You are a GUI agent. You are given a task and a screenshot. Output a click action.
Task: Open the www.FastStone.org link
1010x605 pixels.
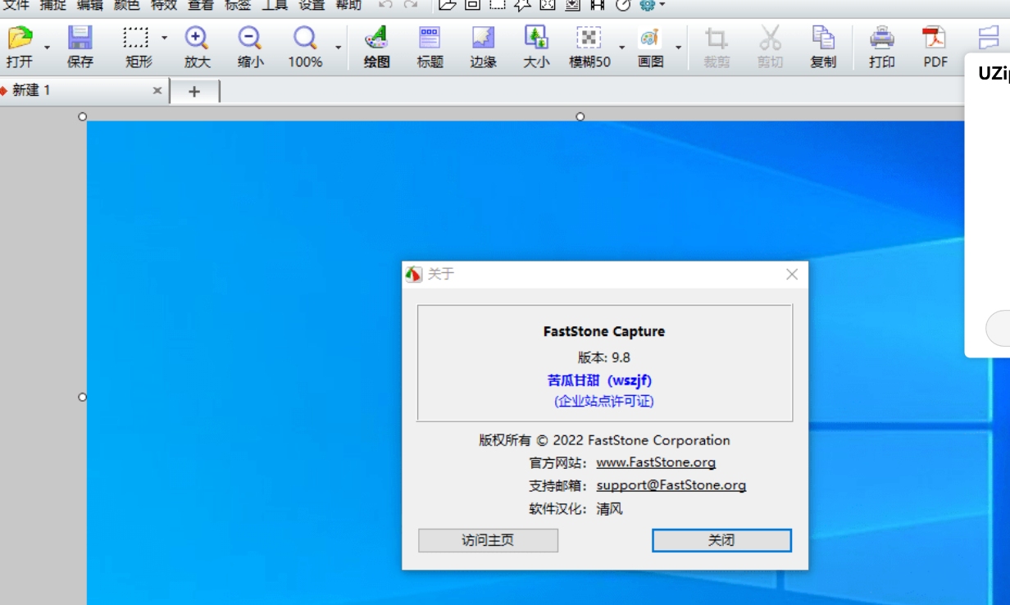click(x=656, y=462)
